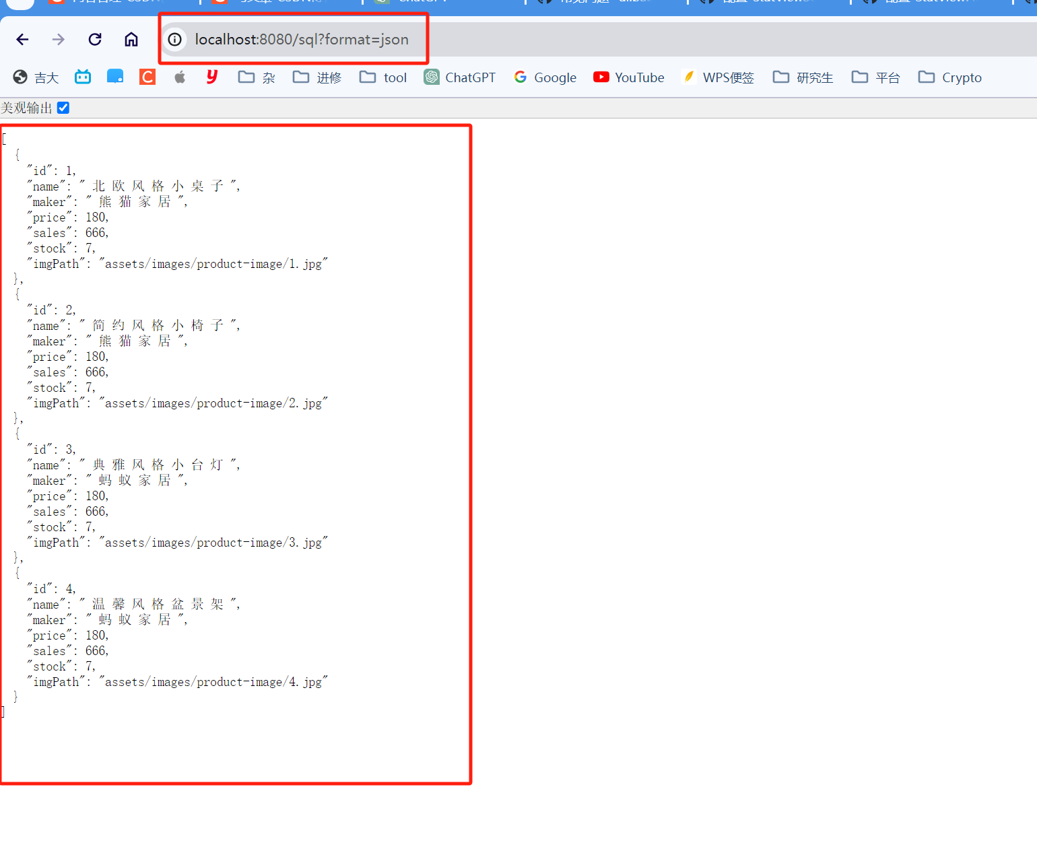Open the Bilibili TV icon bookmark

(83, 77)
